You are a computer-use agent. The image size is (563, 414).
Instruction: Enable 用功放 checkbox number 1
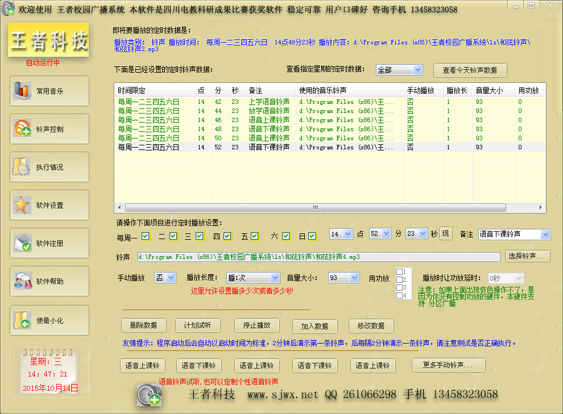pyautogui.click(x=400, y=271)
